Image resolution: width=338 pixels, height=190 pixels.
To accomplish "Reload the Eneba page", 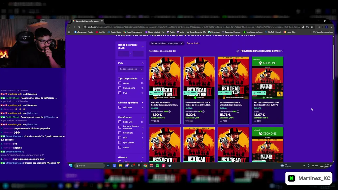I will coord(79,27).
